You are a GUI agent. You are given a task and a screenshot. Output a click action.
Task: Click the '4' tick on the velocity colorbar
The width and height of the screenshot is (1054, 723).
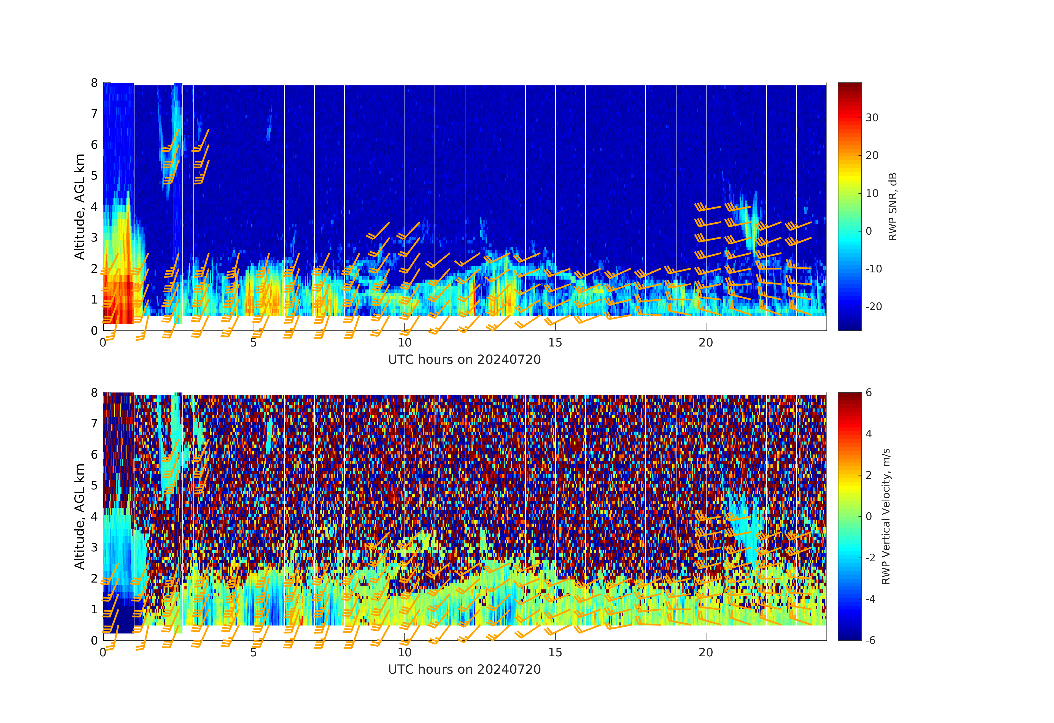[x=869, y=433]
